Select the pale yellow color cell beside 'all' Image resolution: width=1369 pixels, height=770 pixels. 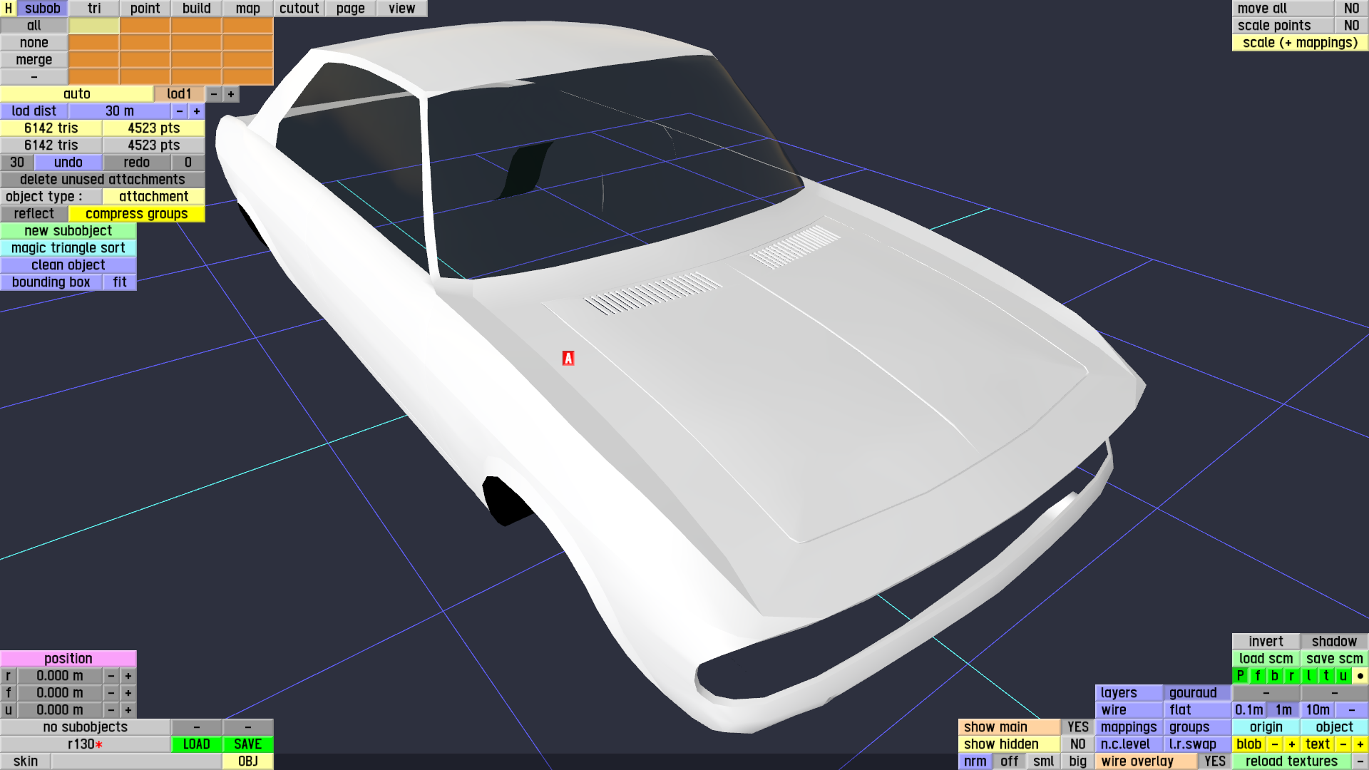click(x=94, y=26)
